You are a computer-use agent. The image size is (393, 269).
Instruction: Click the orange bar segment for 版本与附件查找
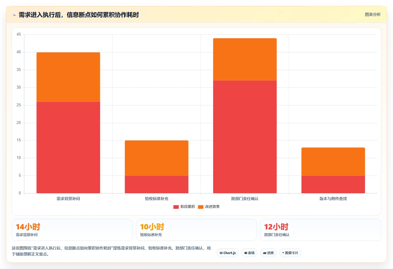click(333, 162)
